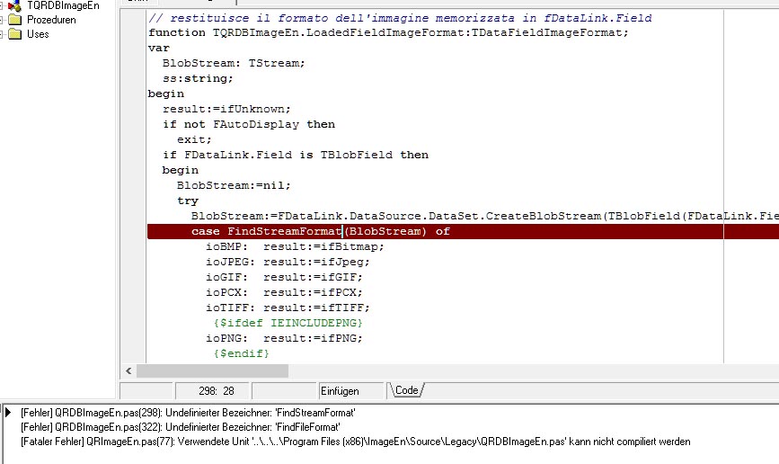Click the scroll-left arrow of code editor
Screen dimensions: 779x464
pyautogui.click(x=128, y=370)
